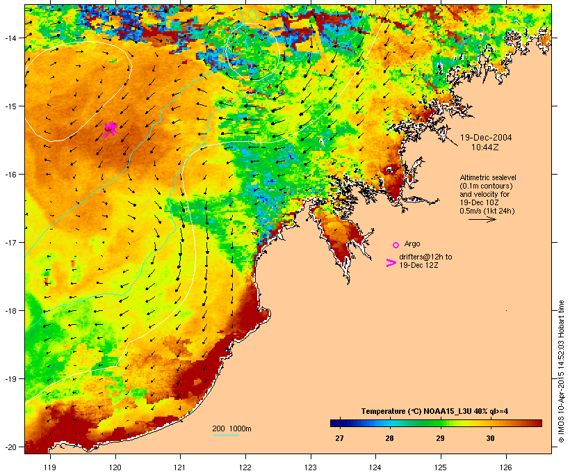Click the date text 19-Dec-2004
The image size is (570, 473).
pos(486,138)
